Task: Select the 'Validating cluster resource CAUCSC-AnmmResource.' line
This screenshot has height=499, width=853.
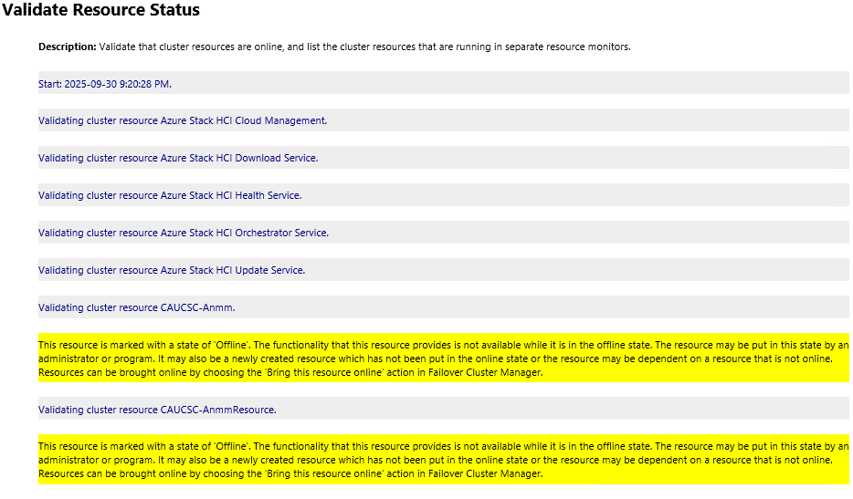Action: tap(443, 410)
